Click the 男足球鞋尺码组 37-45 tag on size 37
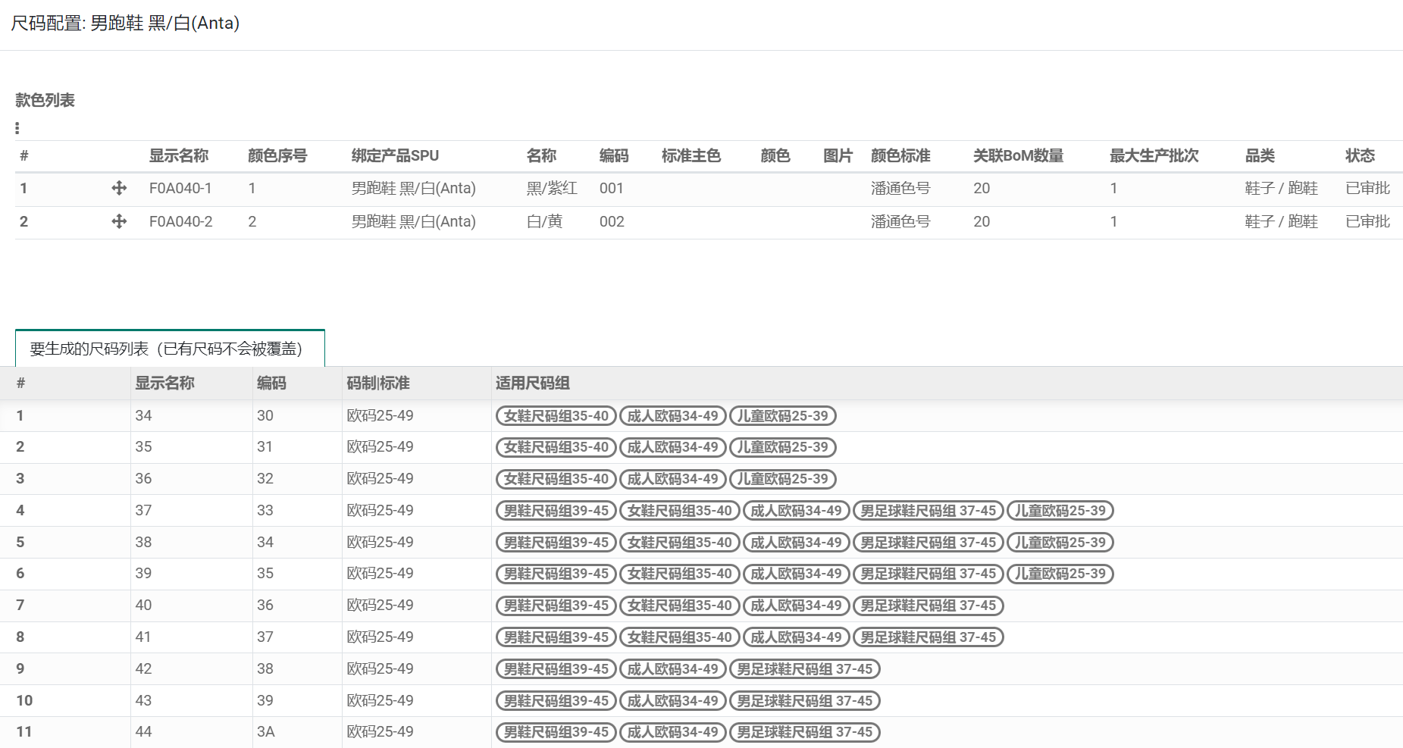Image resolution: width=1403 pixels, height=748 pixels. click(x=929, y=511)
